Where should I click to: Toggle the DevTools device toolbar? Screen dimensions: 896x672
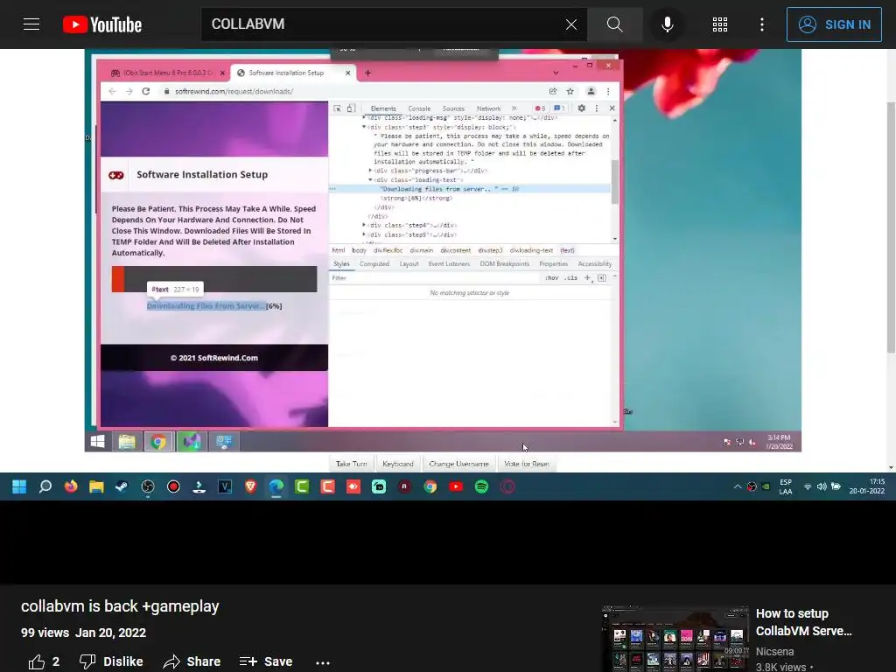(351, 108)
